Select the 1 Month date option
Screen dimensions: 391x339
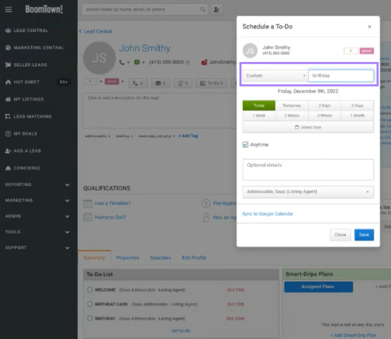click(x=357, y=115)
